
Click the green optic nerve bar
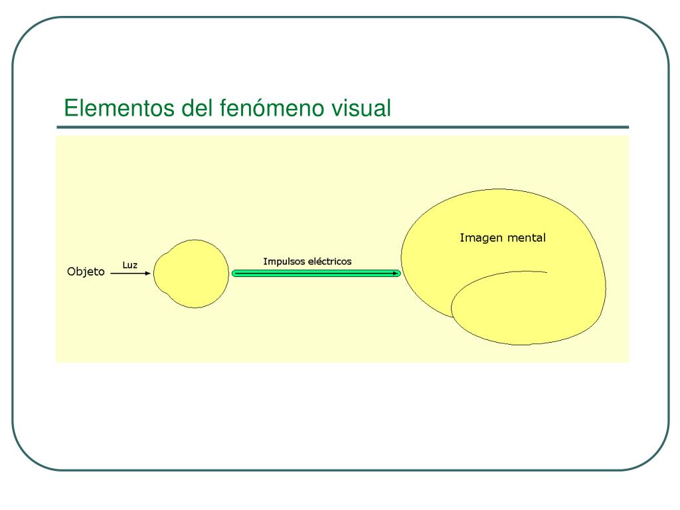tap(316, 273)
